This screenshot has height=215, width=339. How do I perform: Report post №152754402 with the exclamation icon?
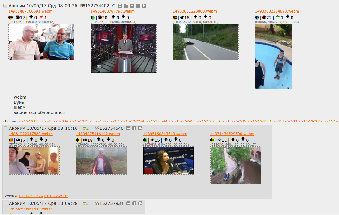point(138,6)
